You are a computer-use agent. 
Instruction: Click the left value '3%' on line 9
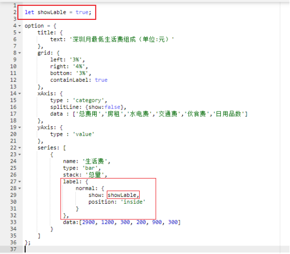tap(76, 60)
